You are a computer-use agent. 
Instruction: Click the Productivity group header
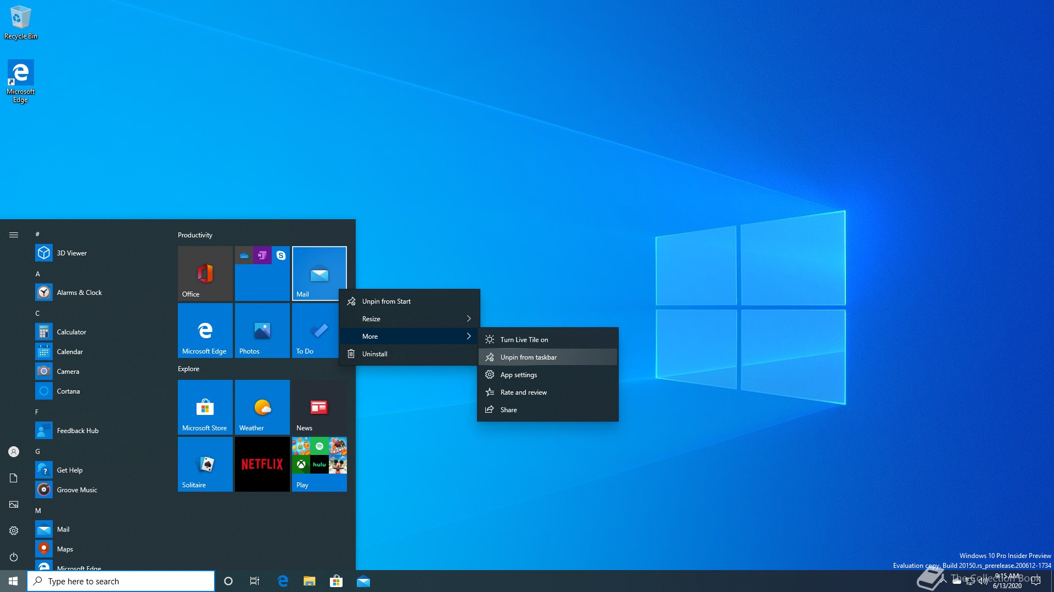click(x=195, y=235)
